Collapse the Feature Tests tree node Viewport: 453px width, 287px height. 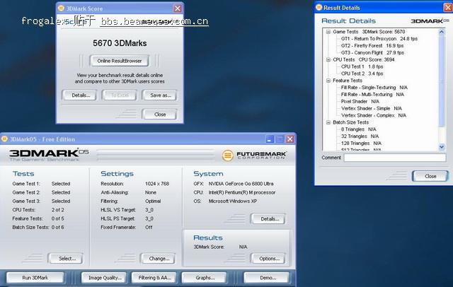click(x=328, y=81)
